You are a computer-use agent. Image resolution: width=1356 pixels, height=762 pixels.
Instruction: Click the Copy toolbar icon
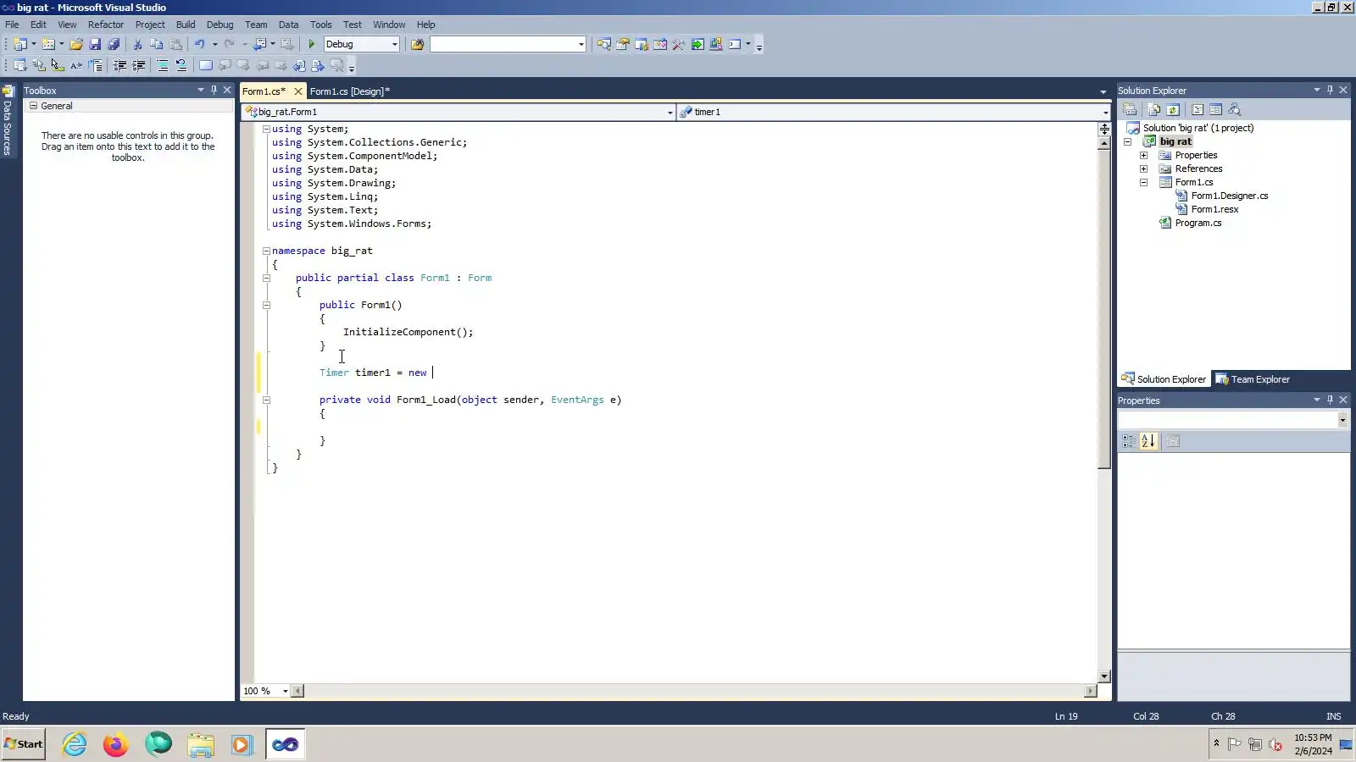[x=157, y=44]
